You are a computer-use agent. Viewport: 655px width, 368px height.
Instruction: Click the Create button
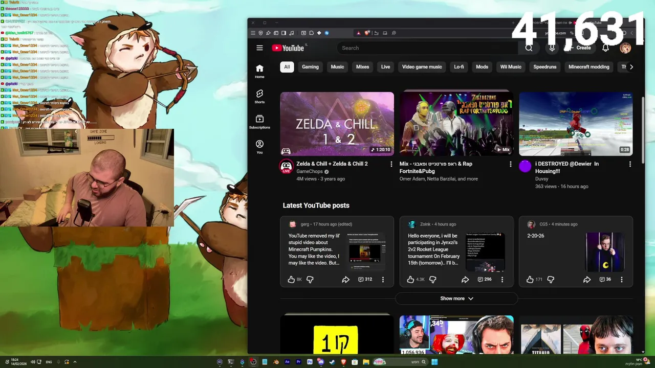click(579, 48)
